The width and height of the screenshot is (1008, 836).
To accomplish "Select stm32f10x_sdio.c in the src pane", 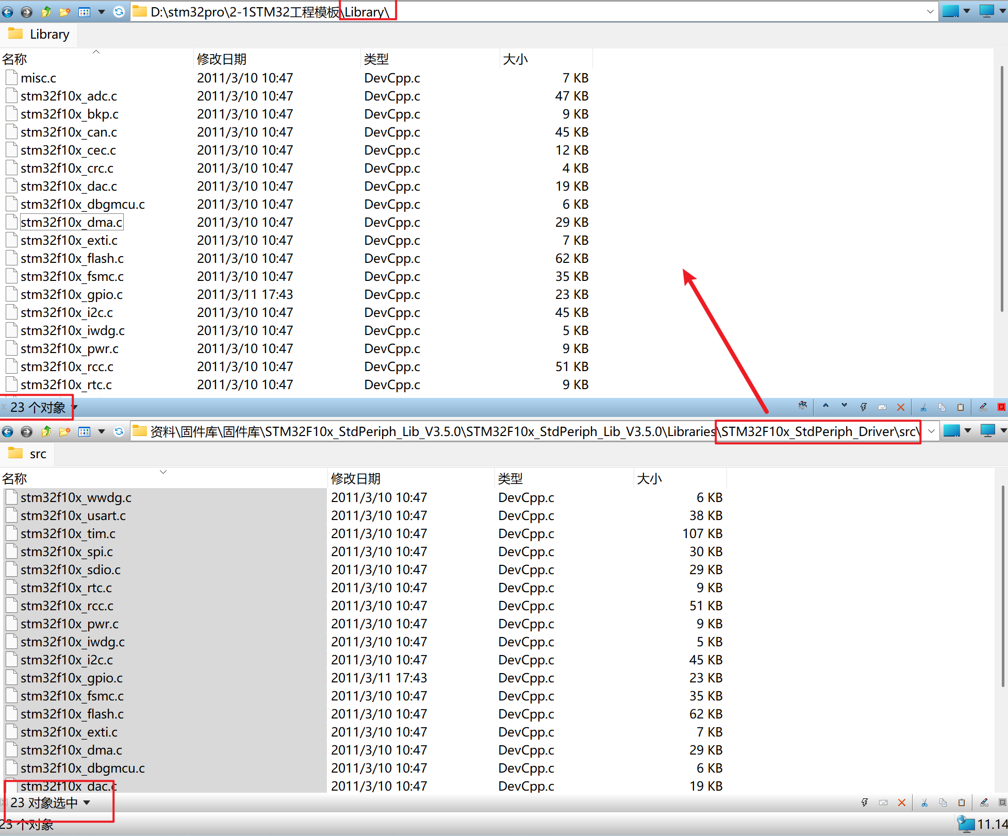I will 71,570.
